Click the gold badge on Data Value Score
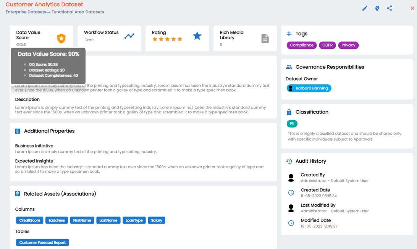This screenshot has width=417, height=249. point(61,38)
